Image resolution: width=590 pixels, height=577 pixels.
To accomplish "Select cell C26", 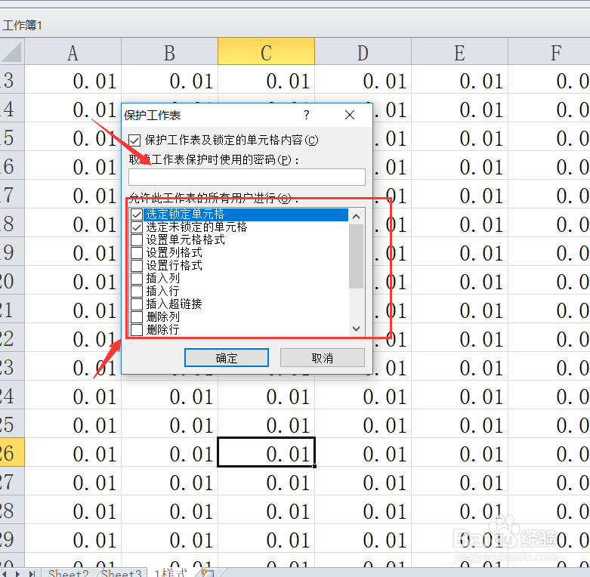I will point(267,452).
